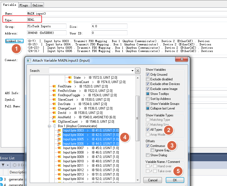Enable the Exclude disabled checkbox
The image size is (227, 186).
(148, 79)
